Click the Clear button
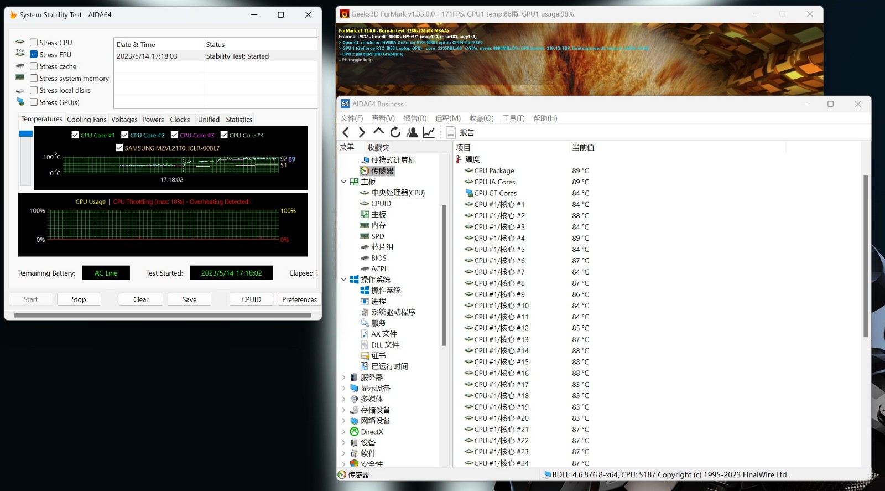 pos(141,299)
